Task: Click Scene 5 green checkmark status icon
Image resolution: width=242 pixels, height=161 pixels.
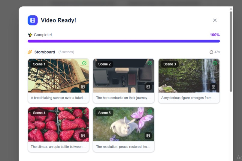Action: coord(150,112)
